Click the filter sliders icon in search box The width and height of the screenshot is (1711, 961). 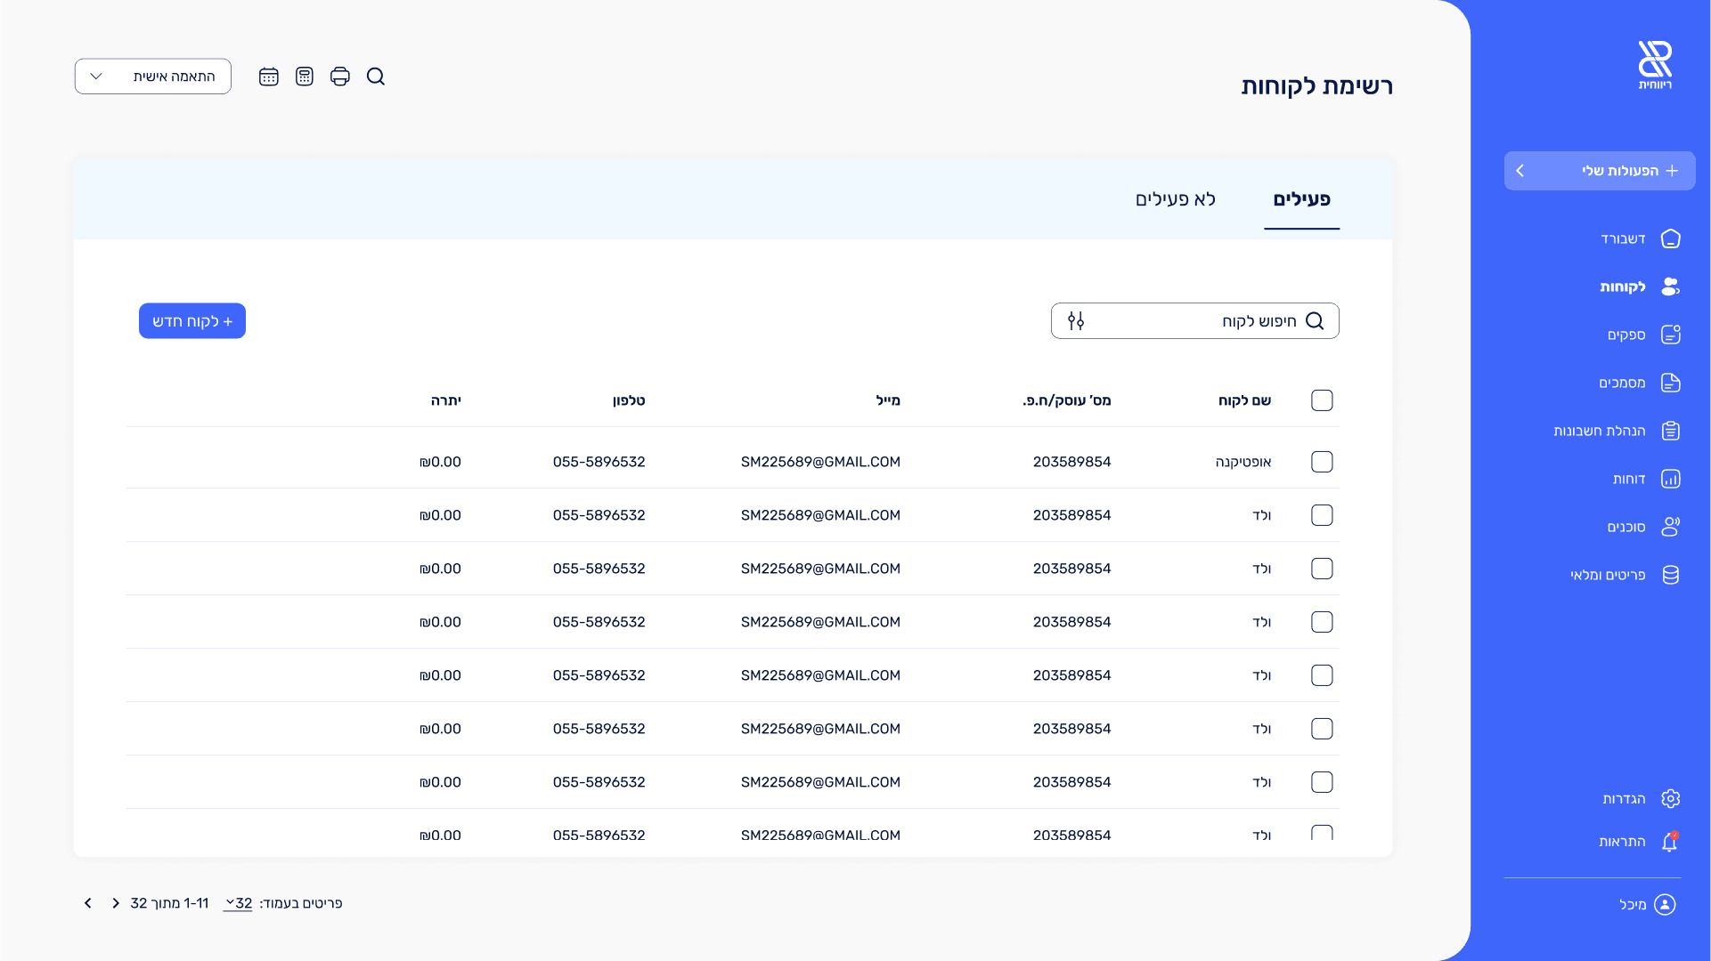[1076, 321]
